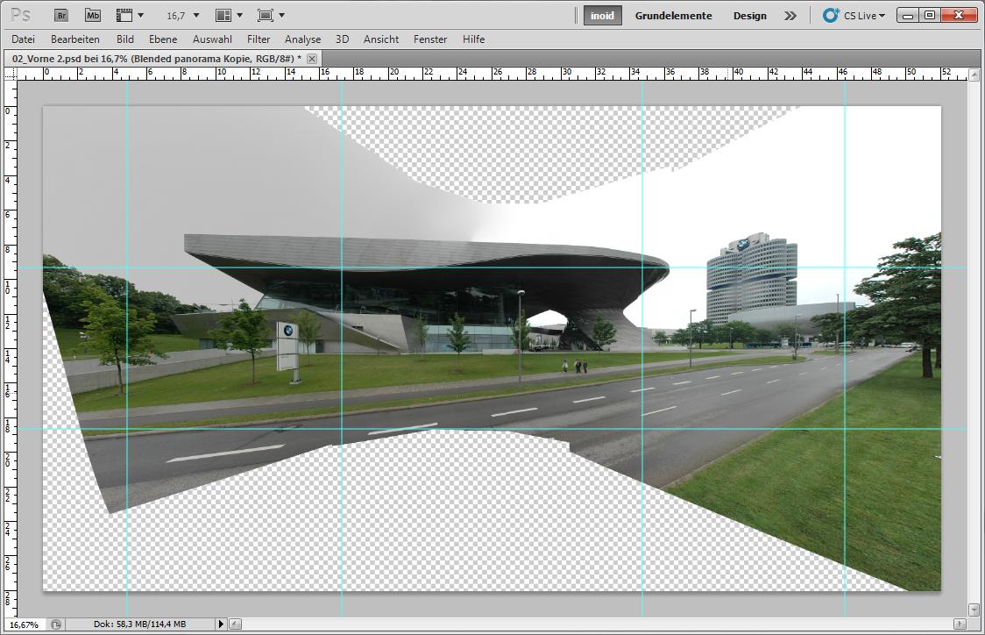Click the arrange documents icon
The width and height of the screenshot is (985, 635).
click(224, 15)
